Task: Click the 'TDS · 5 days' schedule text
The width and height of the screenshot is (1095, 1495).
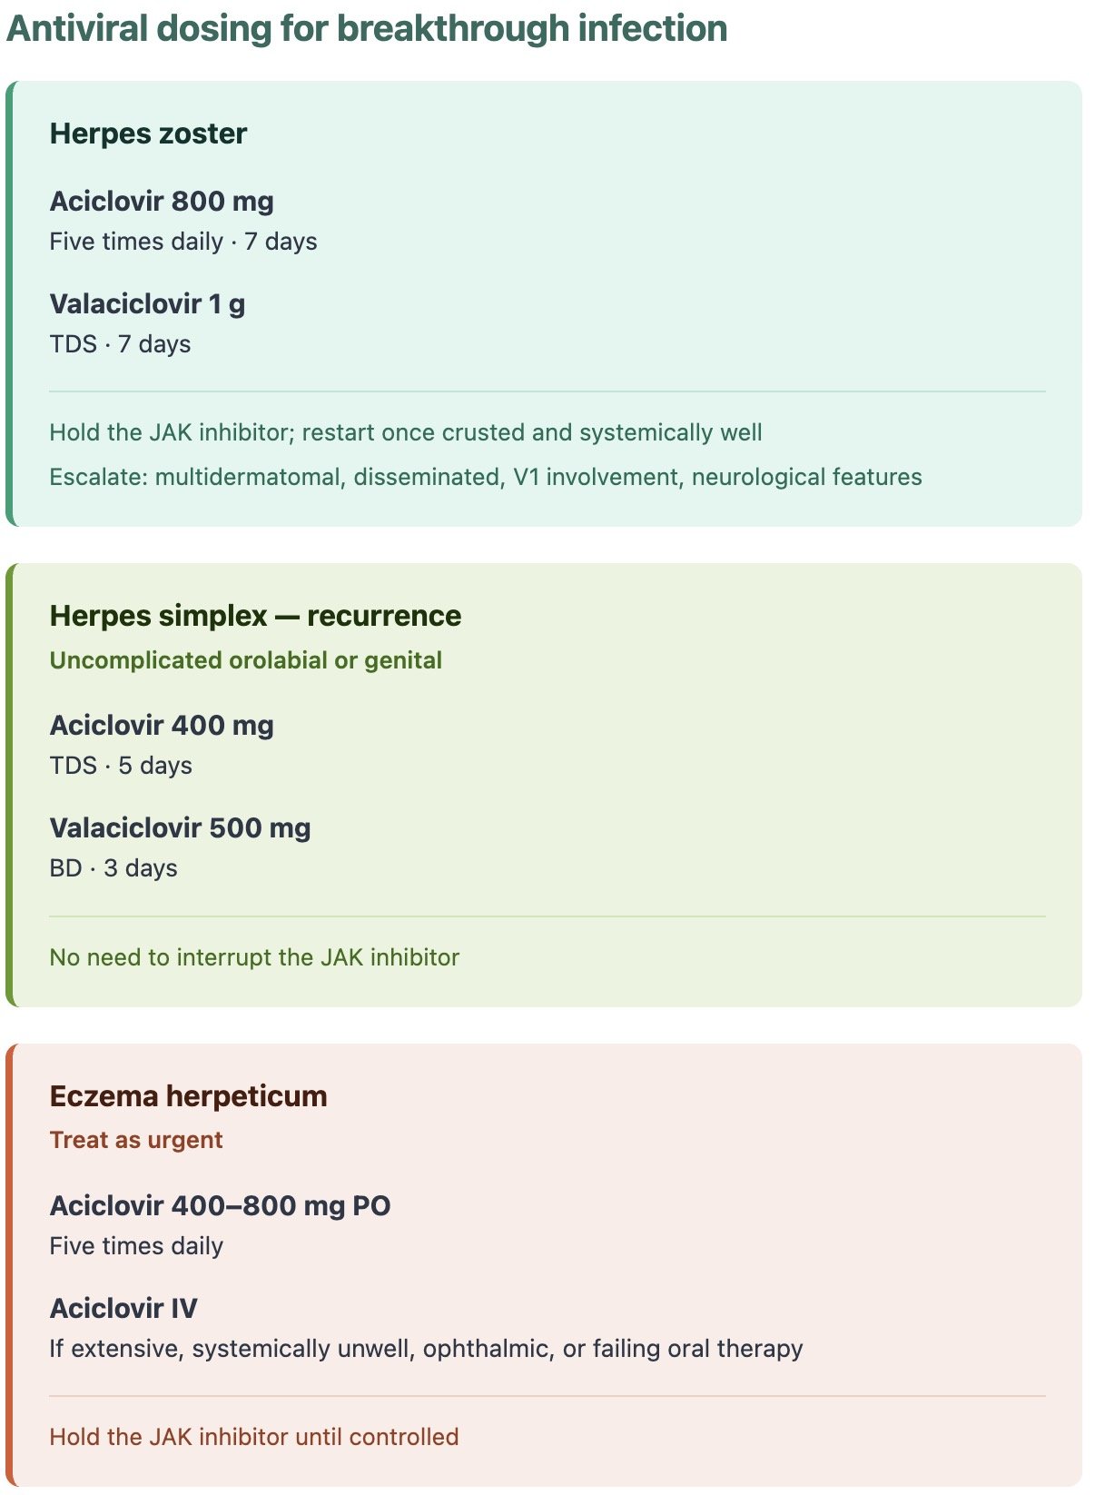Action: point(121,766)
